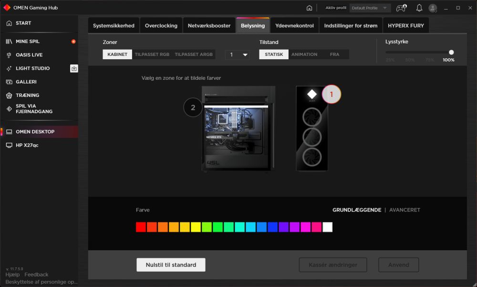The width and height of the screenshot is (477, 287).
Task: Click the Light Studio download icon
Action: 74,68
